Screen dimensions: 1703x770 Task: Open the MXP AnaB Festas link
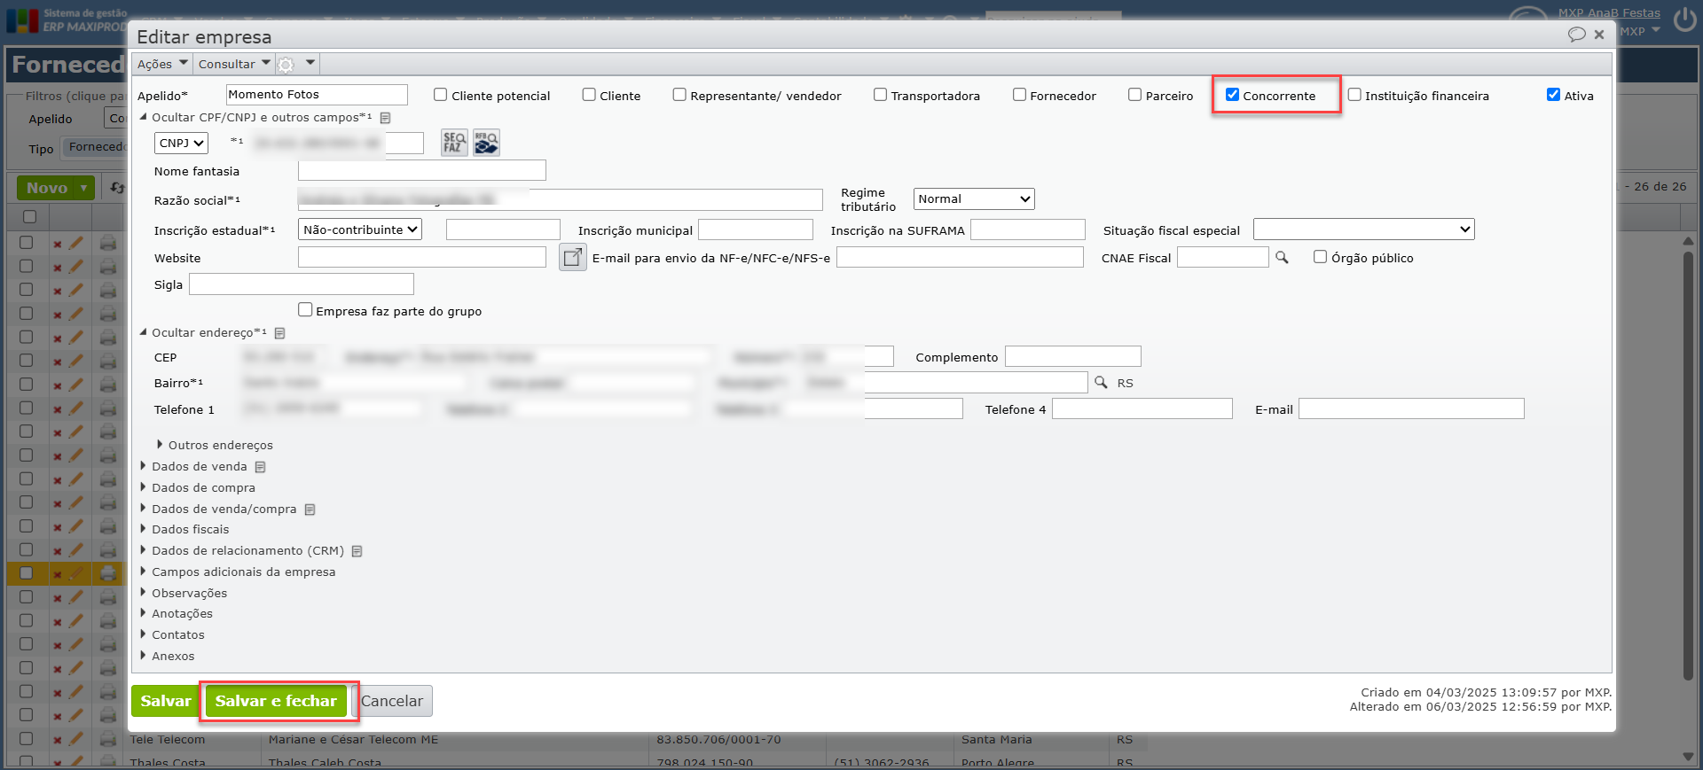[1609, 12]
